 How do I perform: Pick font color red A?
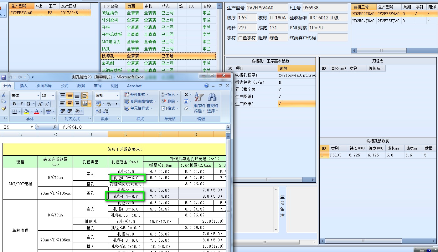[37, 111]
